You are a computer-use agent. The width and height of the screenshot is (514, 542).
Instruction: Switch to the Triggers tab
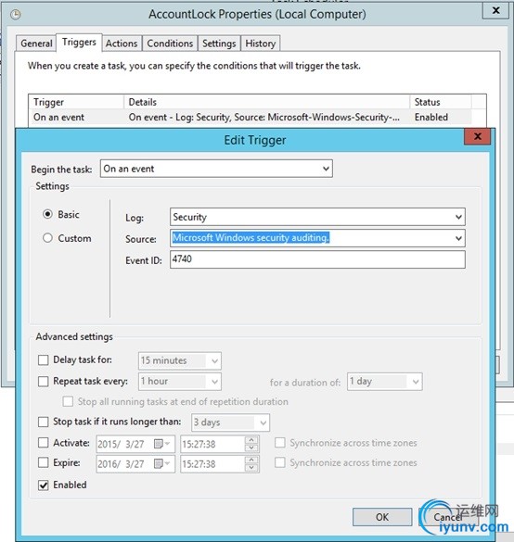79,43
